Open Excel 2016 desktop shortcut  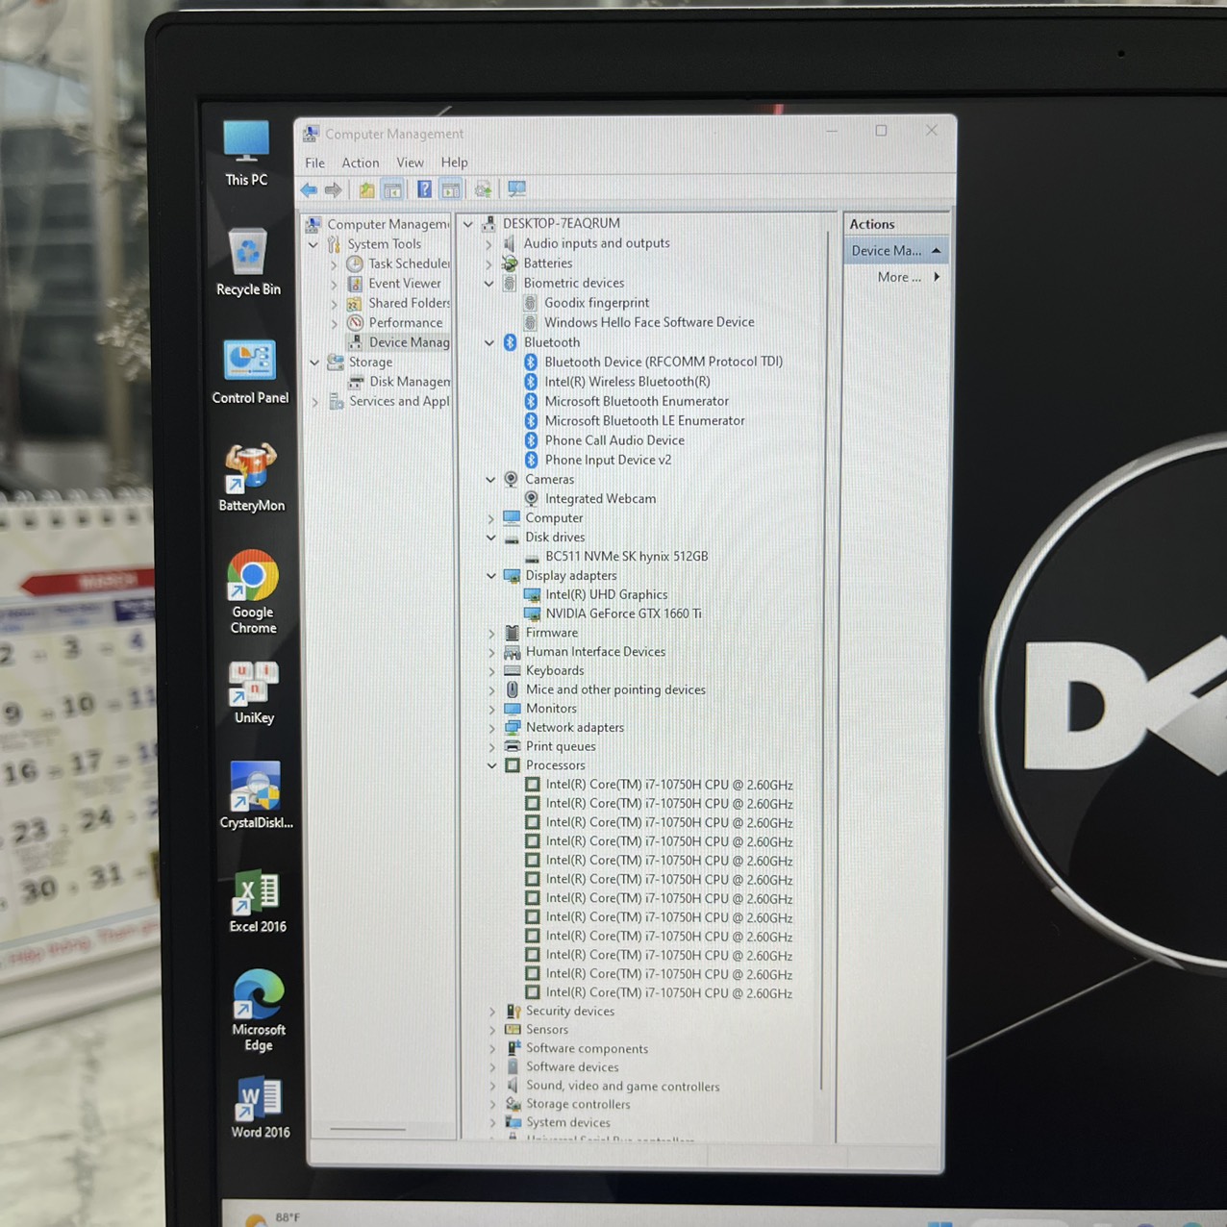point(258,901)
